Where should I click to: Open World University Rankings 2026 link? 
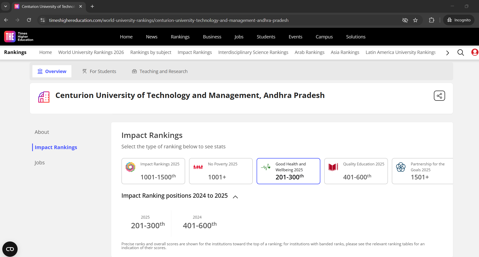[x=91, y=52]
